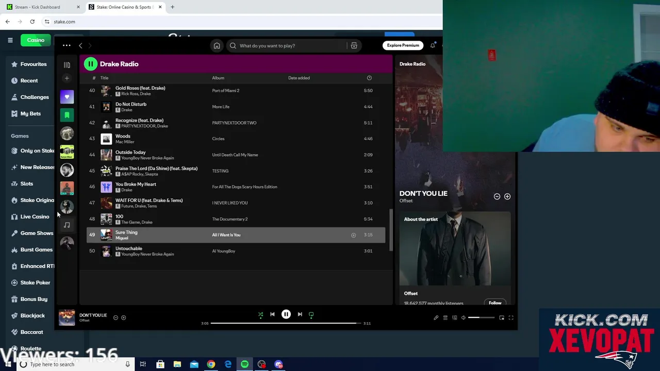Viewport: 660px width, 371px height.
Task: Open a new Chrome tab
Action: [172, 7]
